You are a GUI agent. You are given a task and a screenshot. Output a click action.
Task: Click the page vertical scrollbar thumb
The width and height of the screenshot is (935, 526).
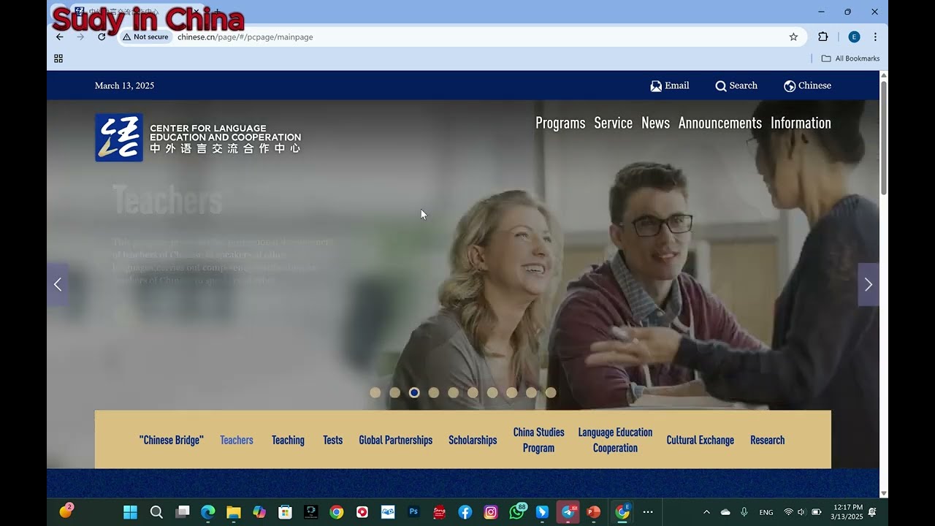(884, 137)
